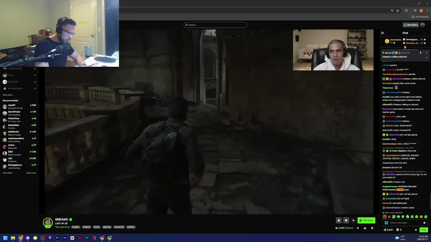Open recommended channel smica

click(19, 147)
